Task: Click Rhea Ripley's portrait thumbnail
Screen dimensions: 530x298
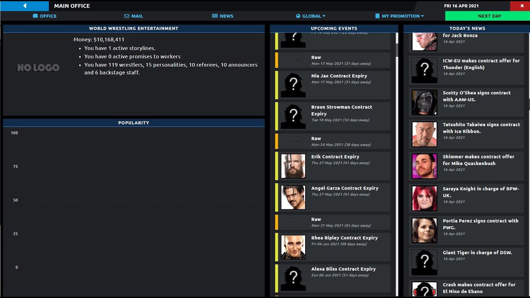Action: click(293, 247)
